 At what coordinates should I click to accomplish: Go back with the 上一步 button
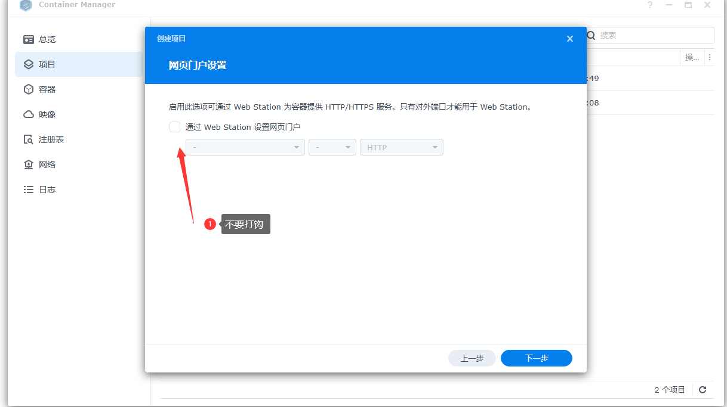pyautogui.click(x=472, y=358)
